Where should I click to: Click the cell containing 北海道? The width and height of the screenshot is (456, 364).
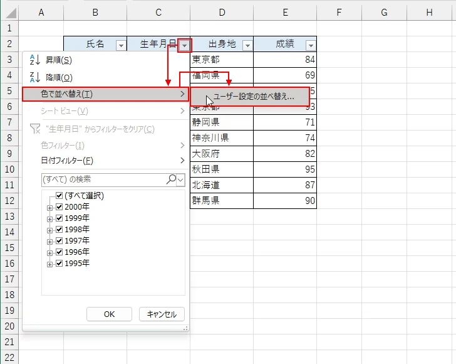pyautogui.click(x=222, y=185)
